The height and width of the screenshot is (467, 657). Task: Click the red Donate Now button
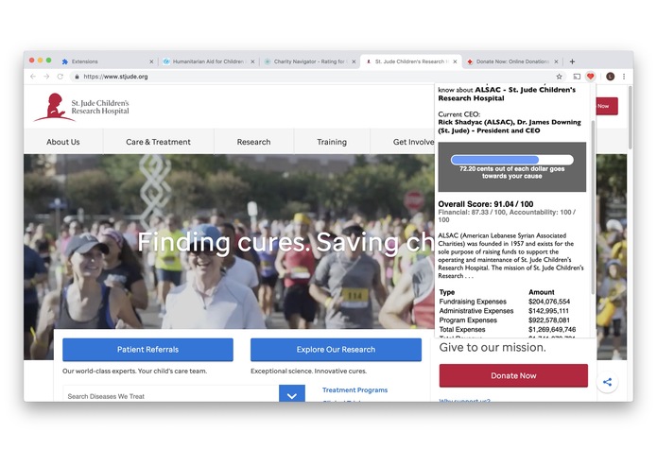pyautogui.click(x=513, y=375)
